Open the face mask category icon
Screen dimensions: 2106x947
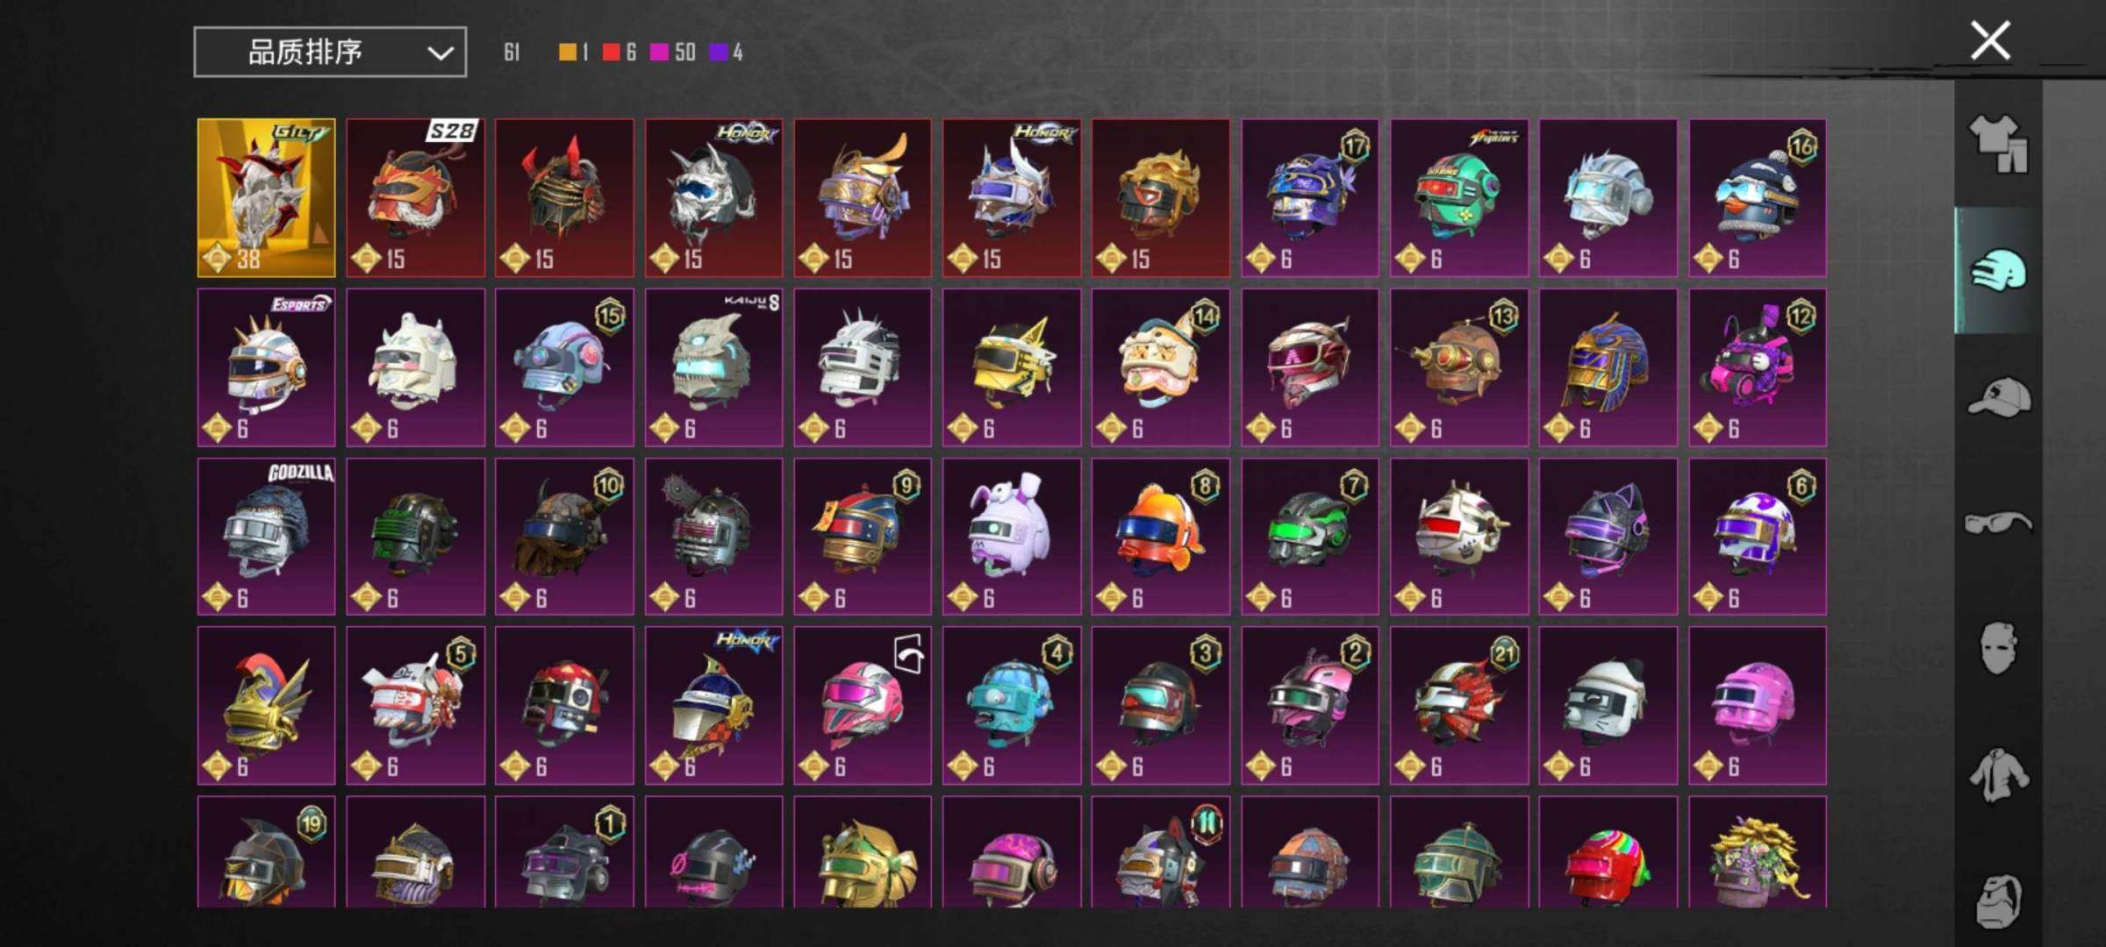pyautogui.click(x=1998, y=649)
